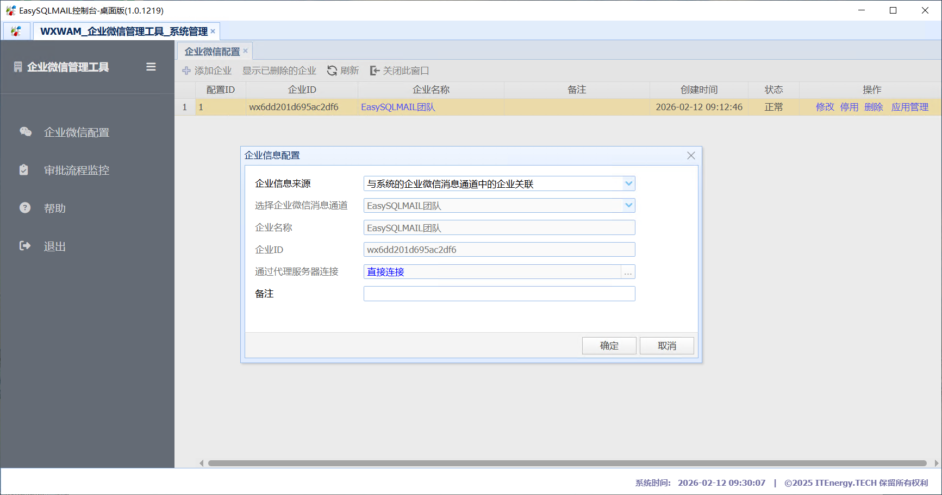Click the 关闭此窗口 door icon
Viewport: 942px width, 495px height.
[375, 71]
